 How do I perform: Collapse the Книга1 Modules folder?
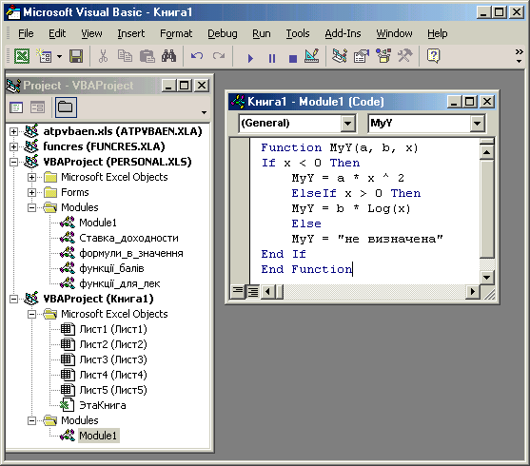[x=31, y=420]
